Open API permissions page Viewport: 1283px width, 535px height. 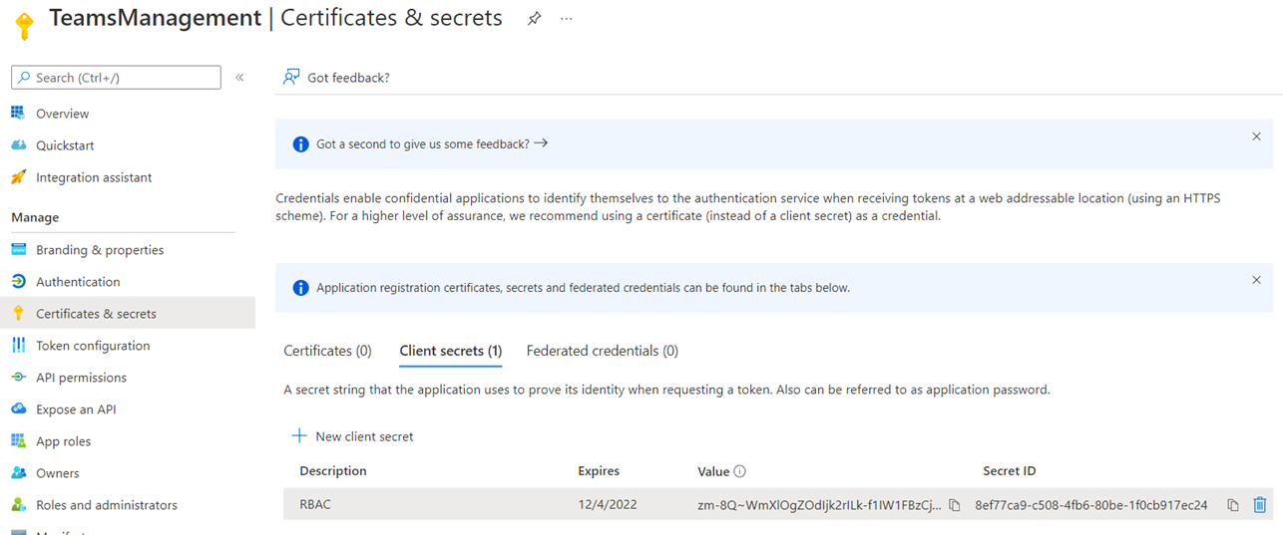pos(81,378)
